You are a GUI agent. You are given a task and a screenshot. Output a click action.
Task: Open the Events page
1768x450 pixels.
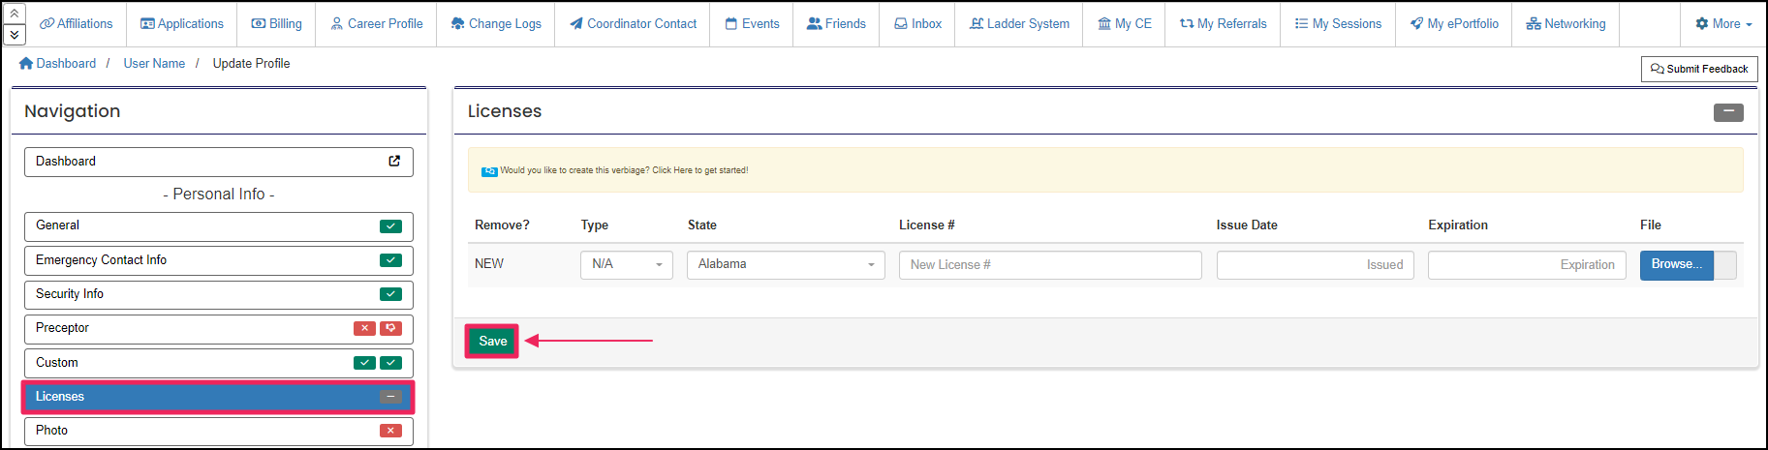click(752, 23)
